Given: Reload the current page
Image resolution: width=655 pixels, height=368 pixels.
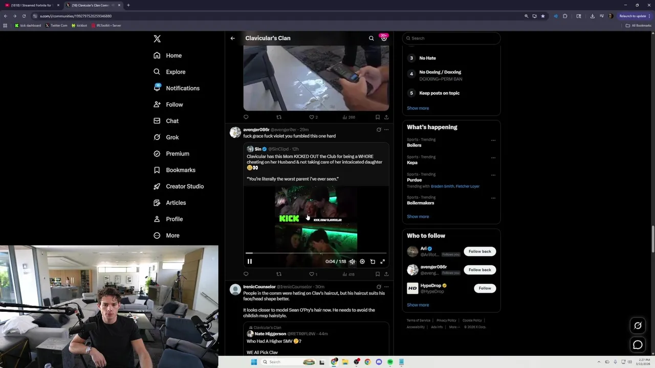Looking at the screenshot, I should click(24, 16).
